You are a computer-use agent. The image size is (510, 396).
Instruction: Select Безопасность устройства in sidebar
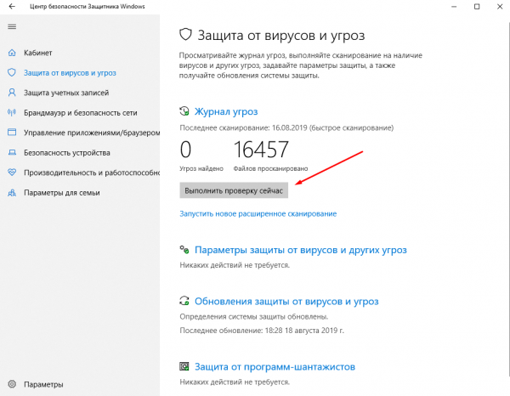point(66,152)
